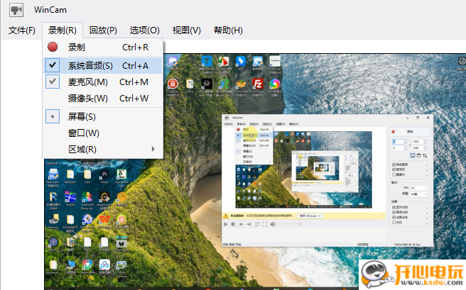466x290 pixels.
Task: Click the loop button in nested WinCam playback bar
Action: [257, 224]
